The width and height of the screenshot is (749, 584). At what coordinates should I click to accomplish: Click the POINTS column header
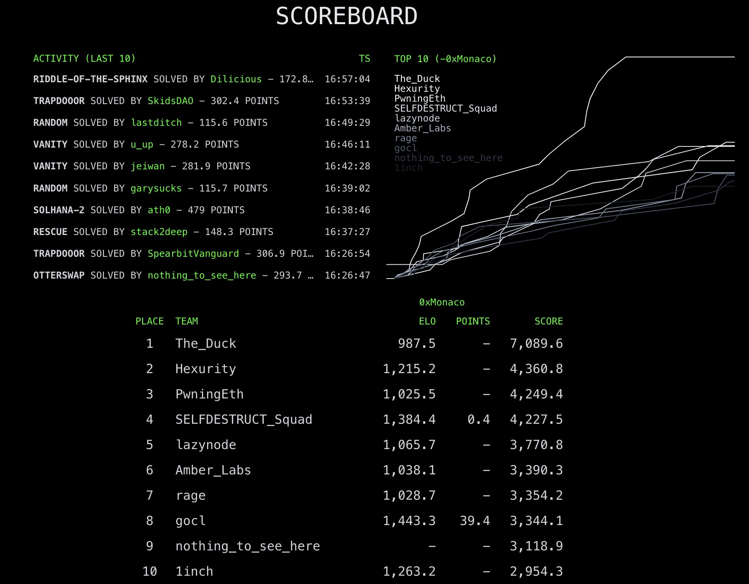(473, 321)
